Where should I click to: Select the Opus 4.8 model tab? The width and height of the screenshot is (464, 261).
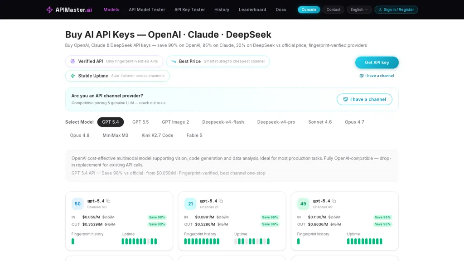80,135
